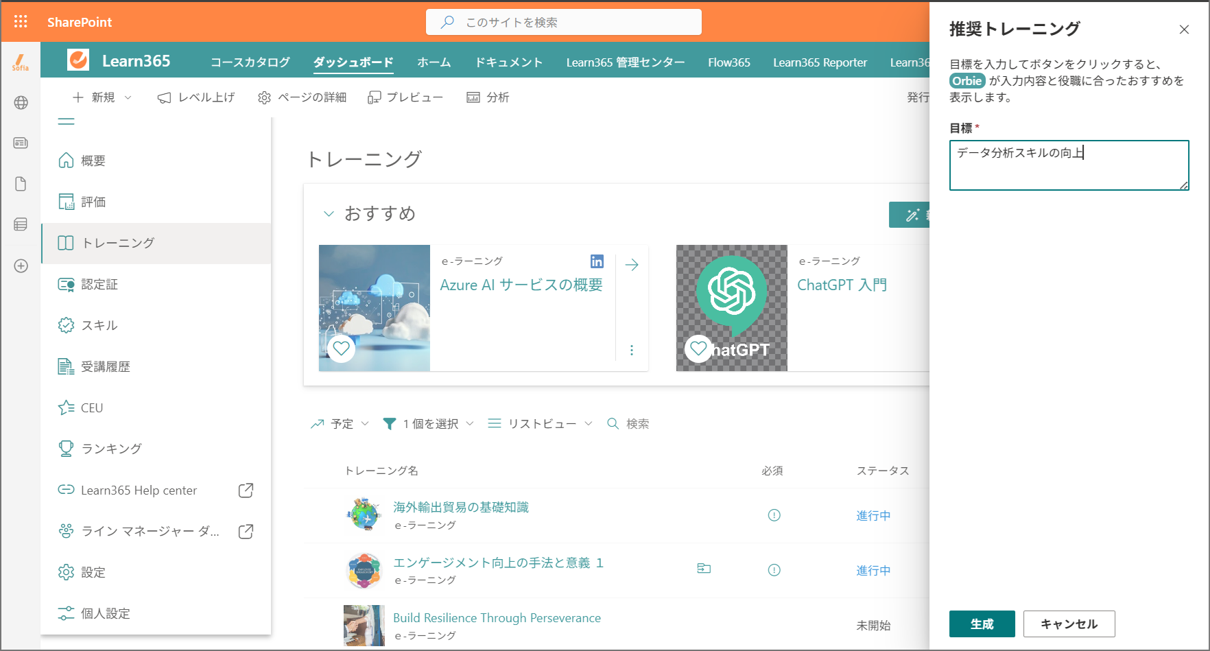Open Build Resilience Through Perseverance link

click(x=497, y=618)
